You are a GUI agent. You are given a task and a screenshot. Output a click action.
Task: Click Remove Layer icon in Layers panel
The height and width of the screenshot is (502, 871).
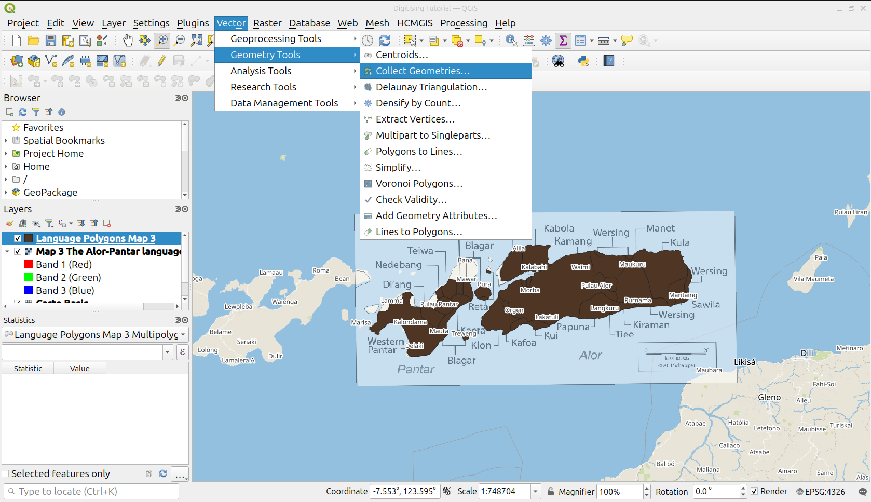point(107,223)
